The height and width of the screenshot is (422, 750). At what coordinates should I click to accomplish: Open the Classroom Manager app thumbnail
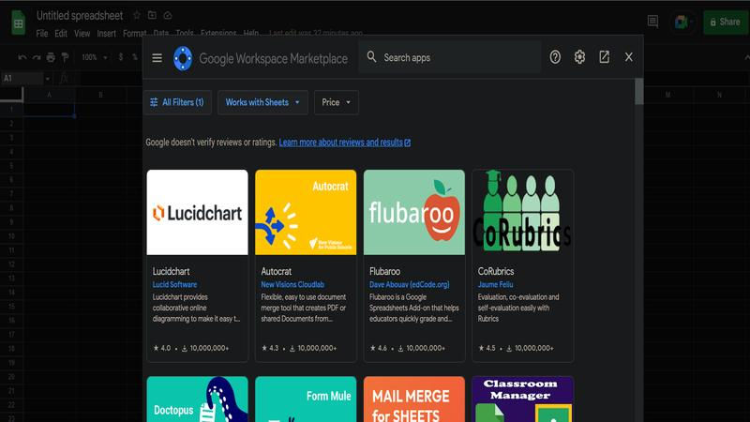(522, 399)
